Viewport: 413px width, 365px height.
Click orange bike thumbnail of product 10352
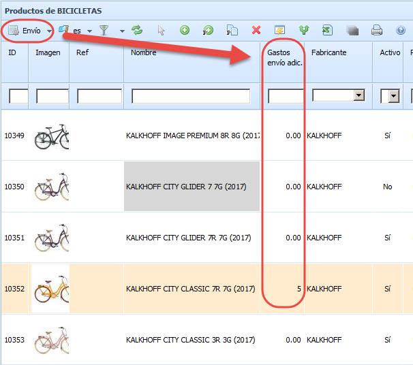(x=52, y=289)
